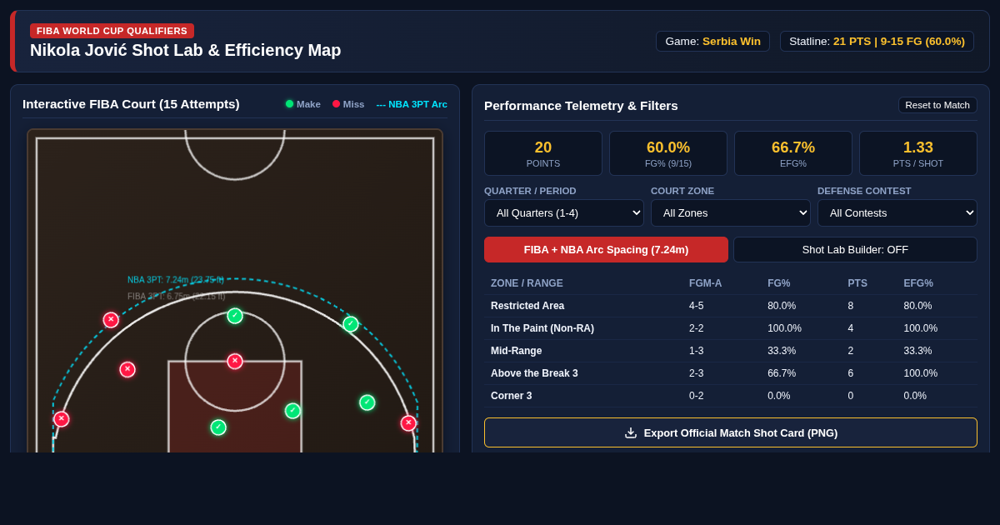The width and height of the screenshot is (1000, 525).
Task: Click the COURT ZONE label
Action: 682,191
